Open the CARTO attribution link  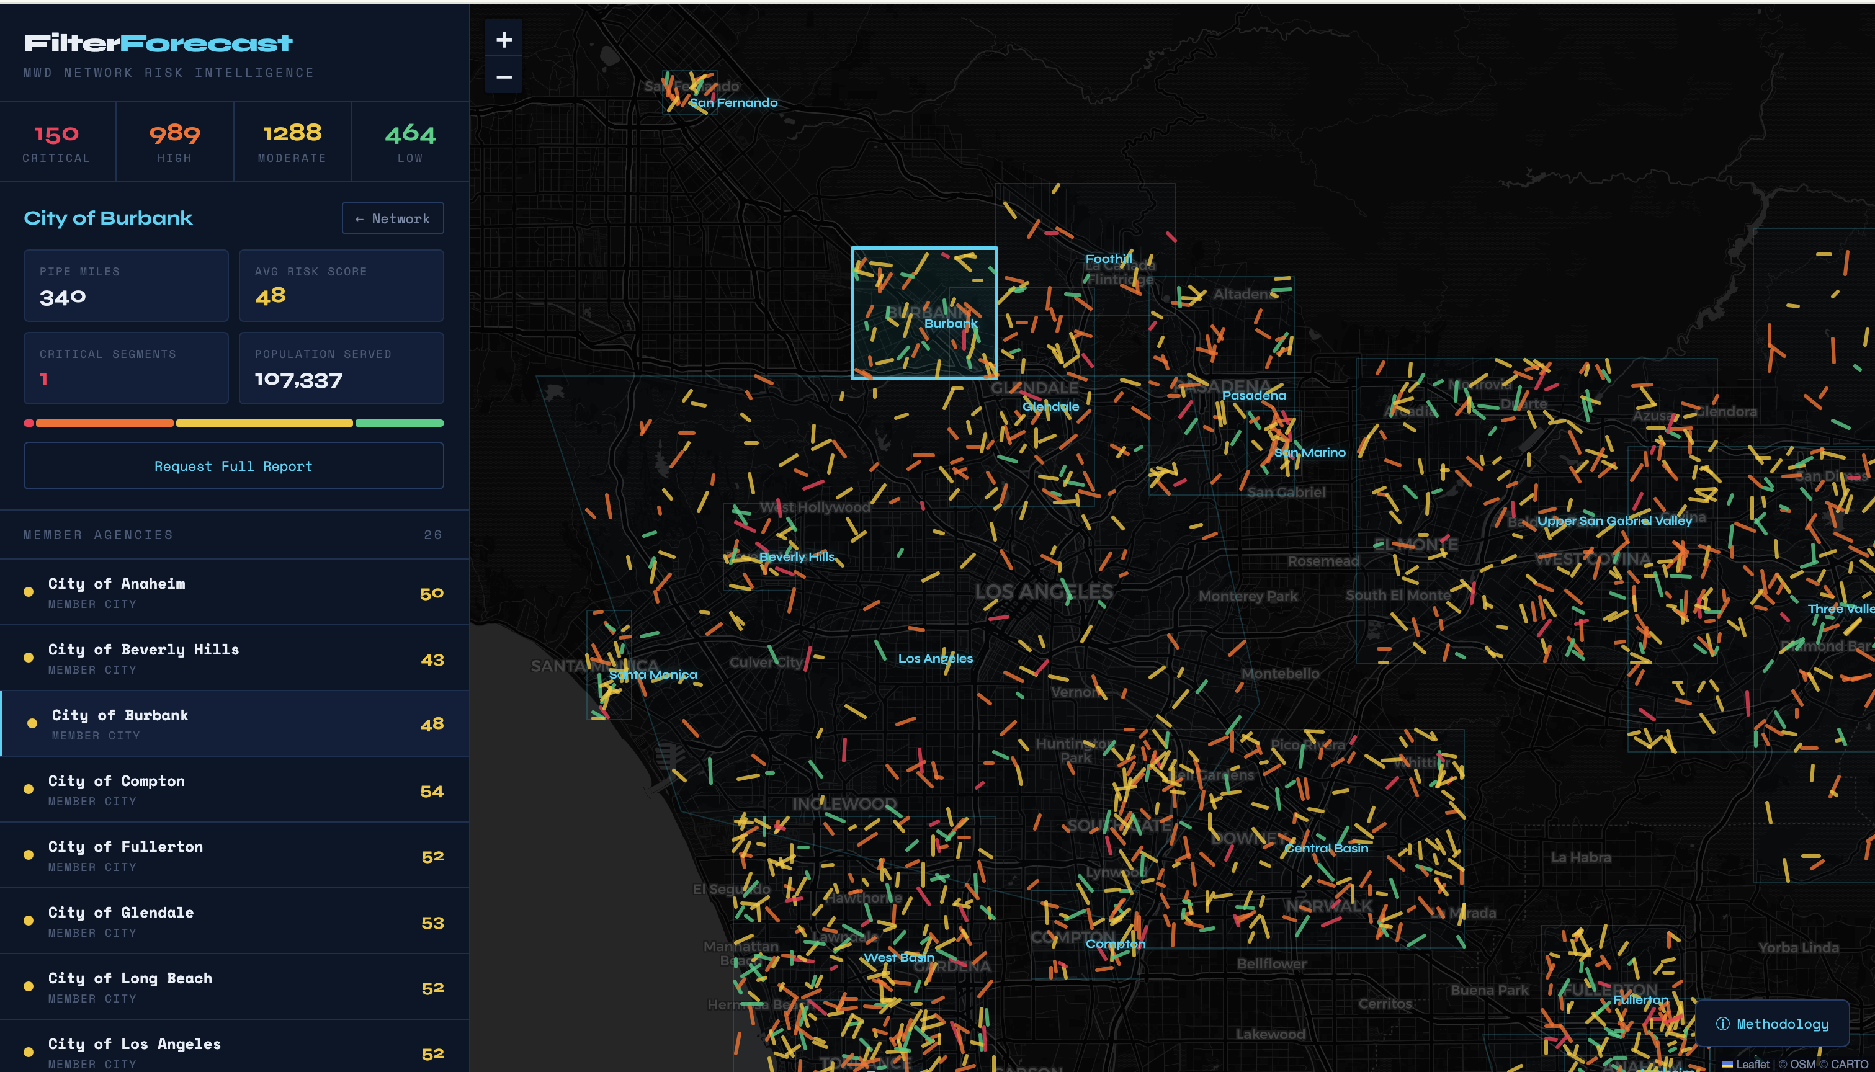pyautogui.click(x=1848, y=1065)
